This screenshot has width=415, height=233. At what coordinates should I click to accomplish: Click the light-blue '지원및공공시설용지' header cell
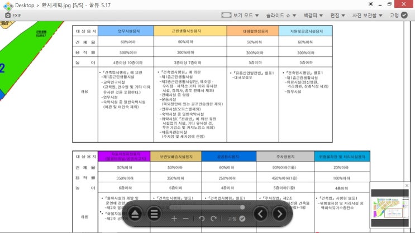[x=306, y=31]
